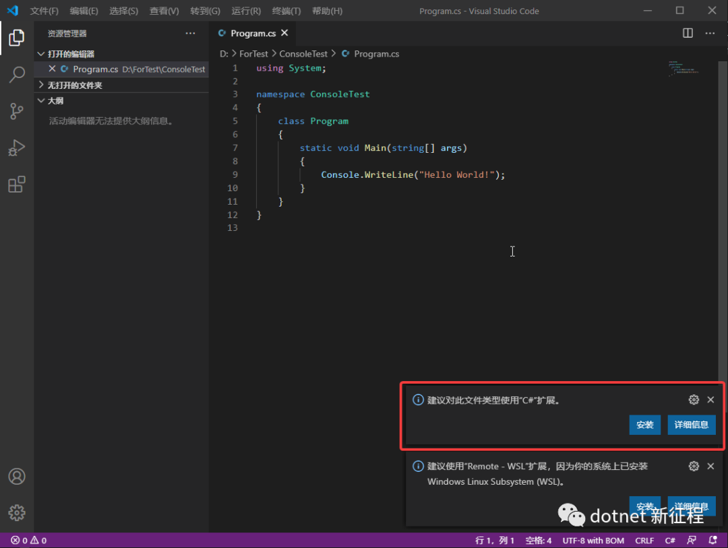The height and width of the screenshot is (548, 728).
Task: Split the editor to the right
Action: tap(688, 33)
